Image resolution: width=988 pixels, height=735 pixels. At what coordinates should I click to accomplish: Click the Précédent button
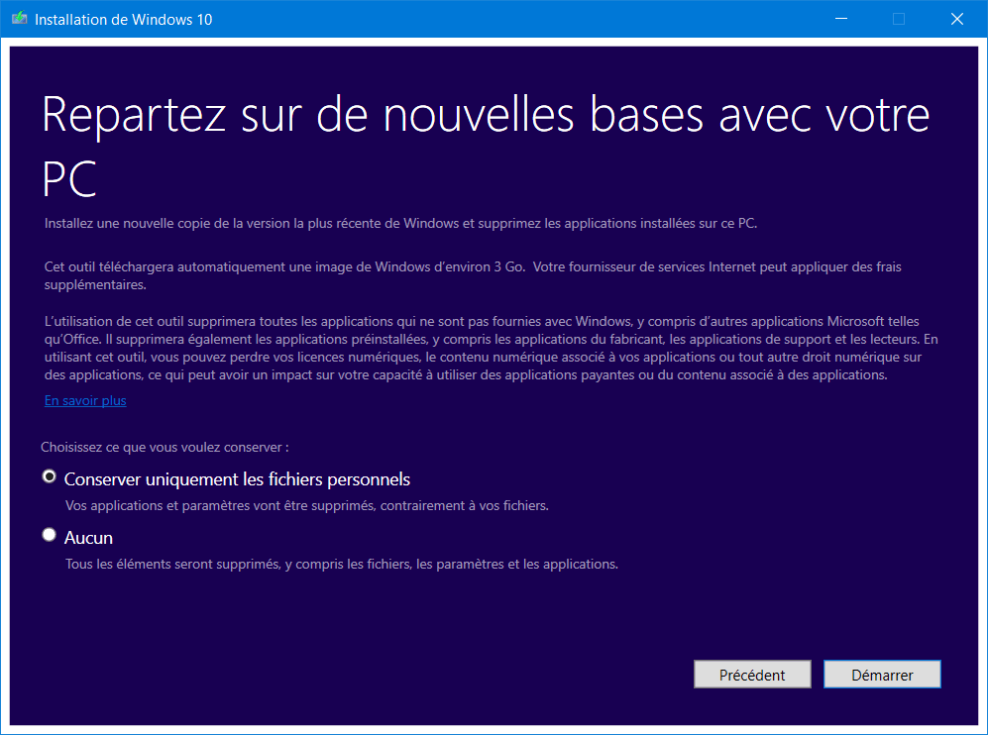point(752,675)
